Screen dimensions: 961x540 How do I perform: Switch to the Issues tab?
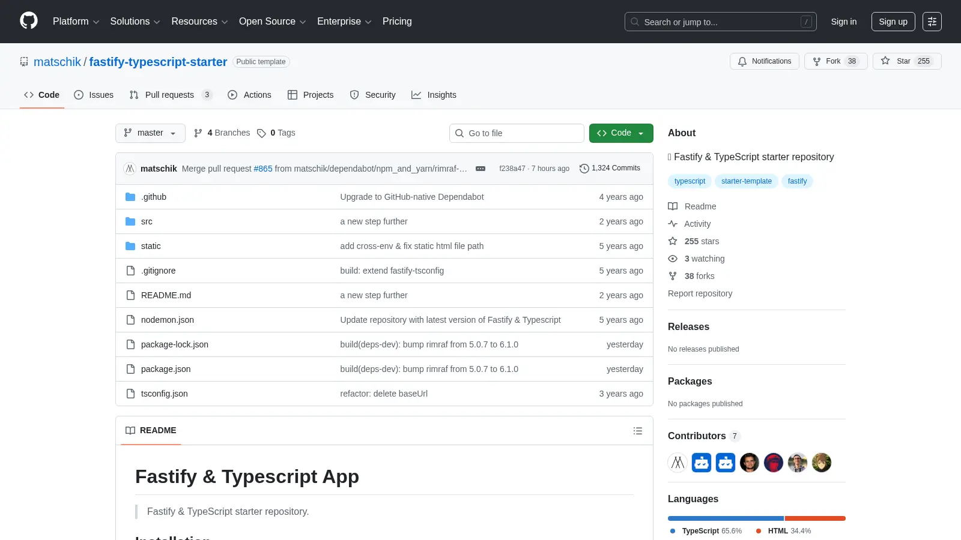click(x=94, y=95)
